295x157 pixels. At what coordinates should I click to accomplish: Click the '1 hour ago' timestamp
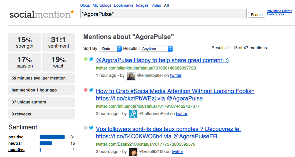pyautogui.click(x=106, y=76)
